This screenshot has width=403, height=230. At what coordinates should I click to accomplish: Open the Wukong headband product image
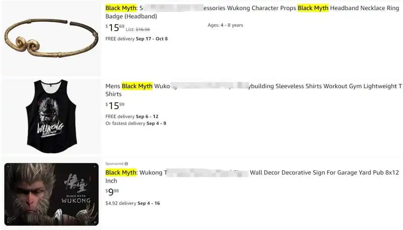pyautogui.click(x=51, y=38)
